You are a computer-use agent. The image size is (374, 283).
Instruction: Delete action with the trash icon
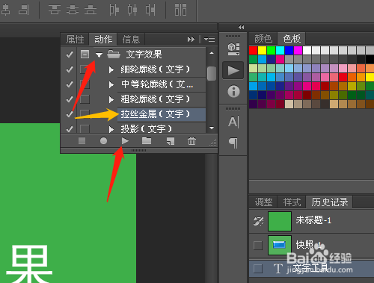(191, 140)
